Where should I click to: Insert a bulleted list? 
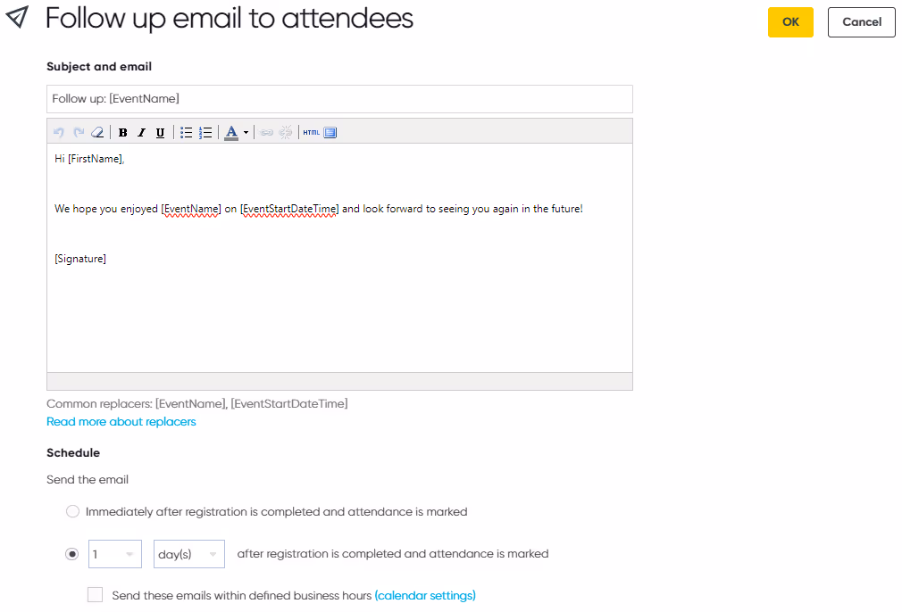pyautogui.click(x=187, y=132)
